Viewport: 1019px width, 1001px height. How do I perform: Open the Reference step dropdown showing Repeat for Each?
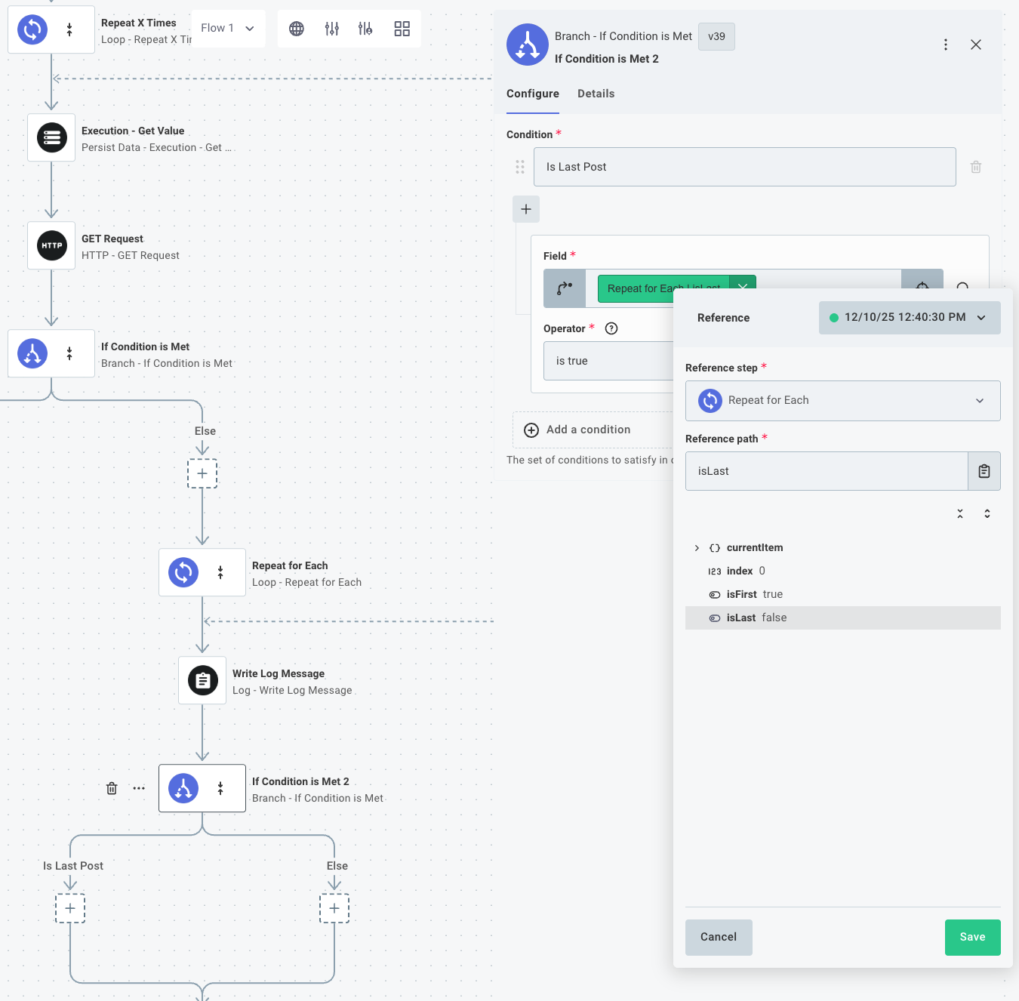[x=842, y=400]
